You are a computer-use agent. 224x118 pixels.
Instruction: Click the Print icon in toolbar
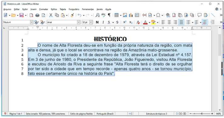coord(37,15)
